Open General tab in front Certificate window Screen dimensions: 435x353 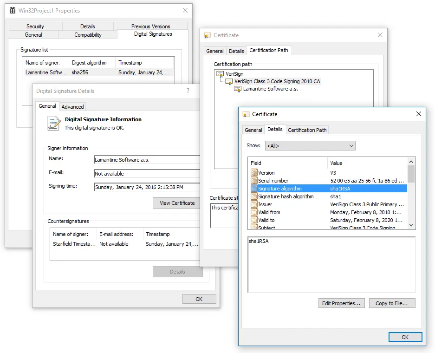pyautogui.click(x=253, y=130)
